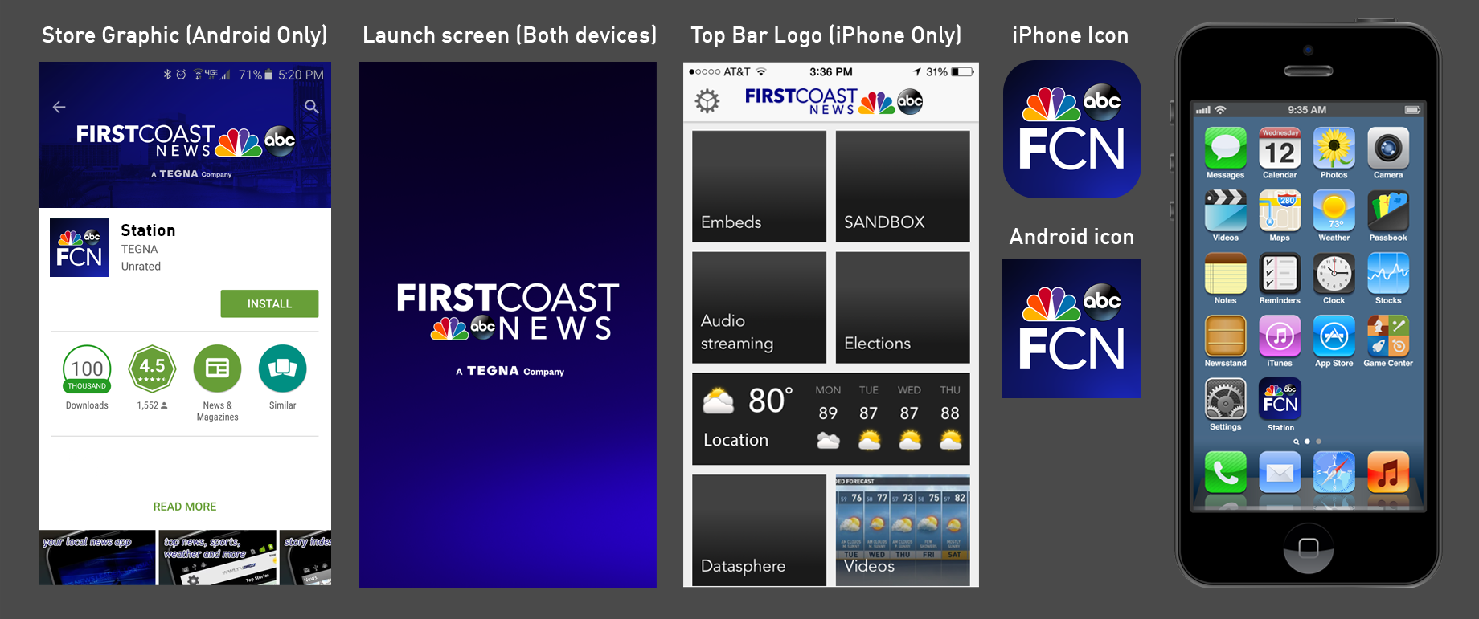Screen dimensions: 1479x619
Task: Open Calendar showing 12 on iPhone
Action: pos(1280,148)
